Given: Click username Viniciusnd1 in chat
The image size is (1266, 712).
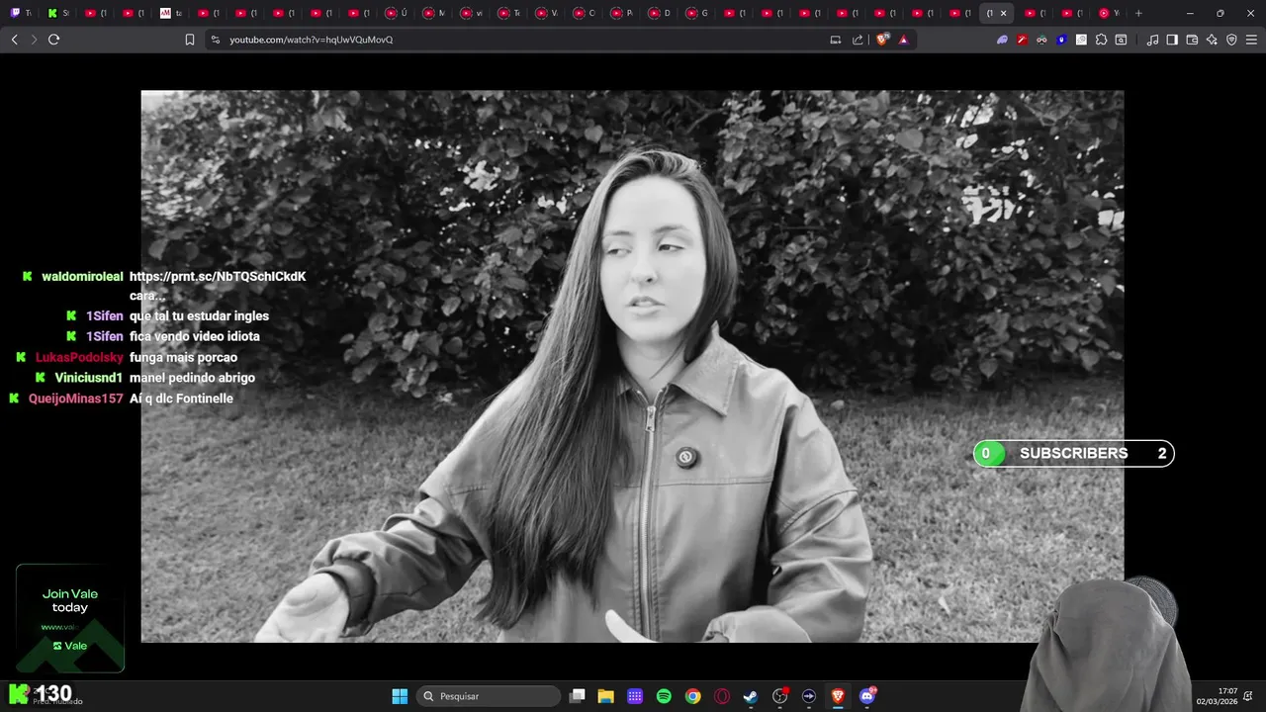Looking at the screenshot, I should (89, 378).
